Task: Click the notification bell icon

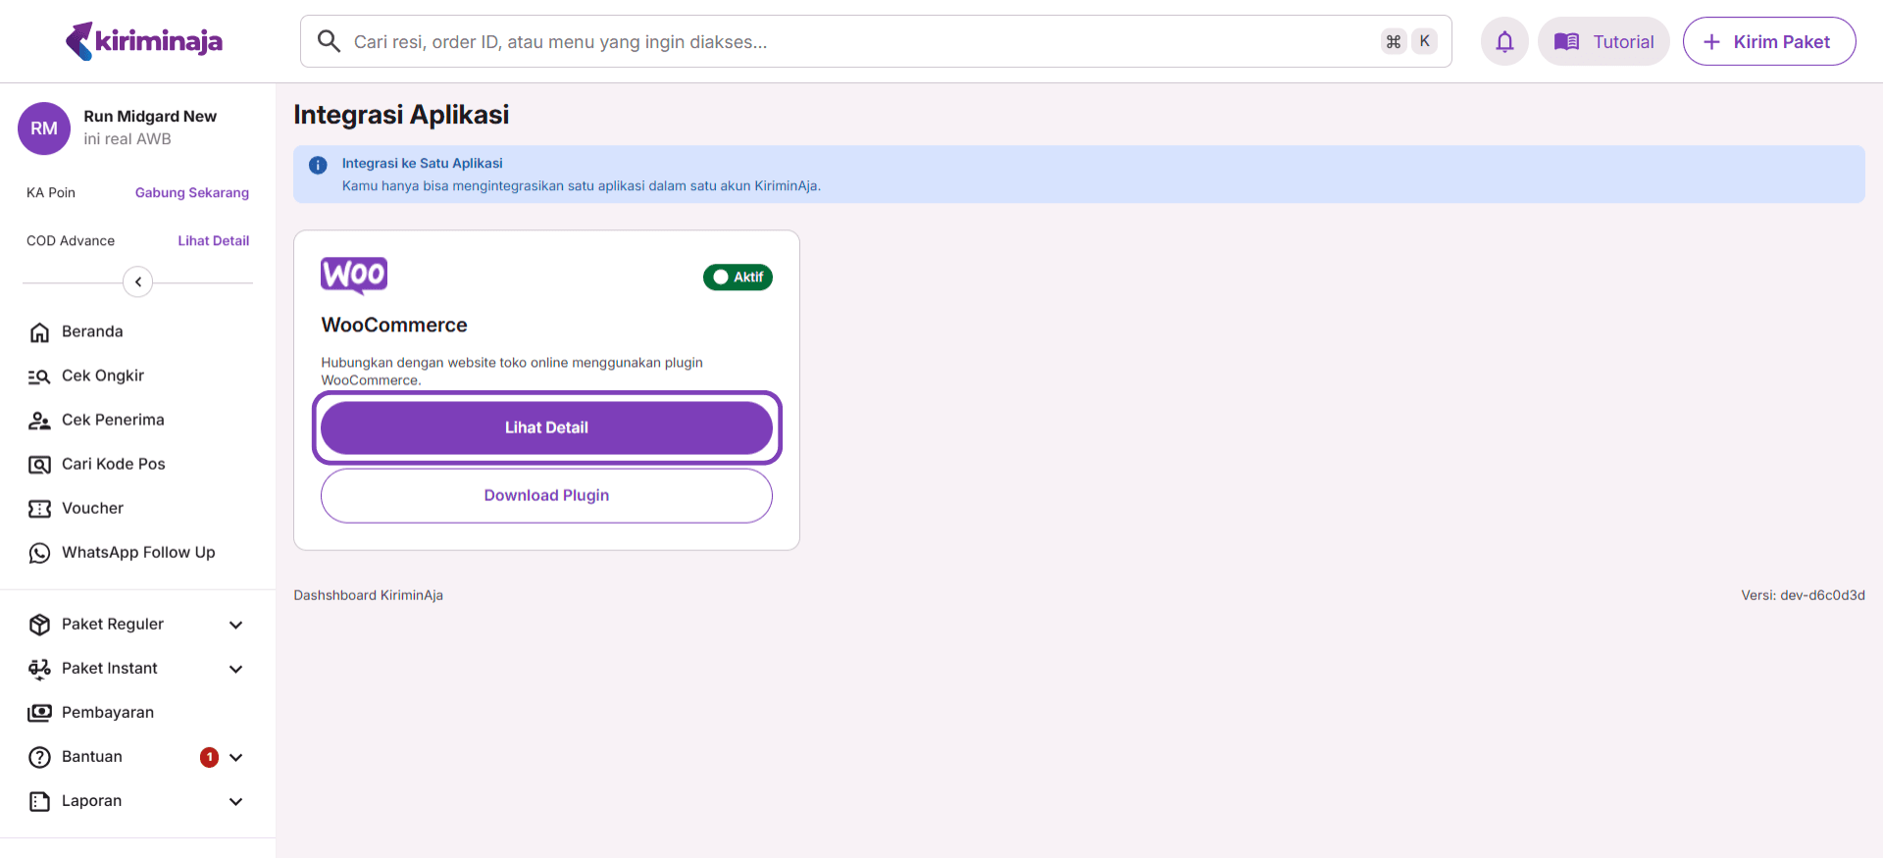Action: coord(1504,42)
